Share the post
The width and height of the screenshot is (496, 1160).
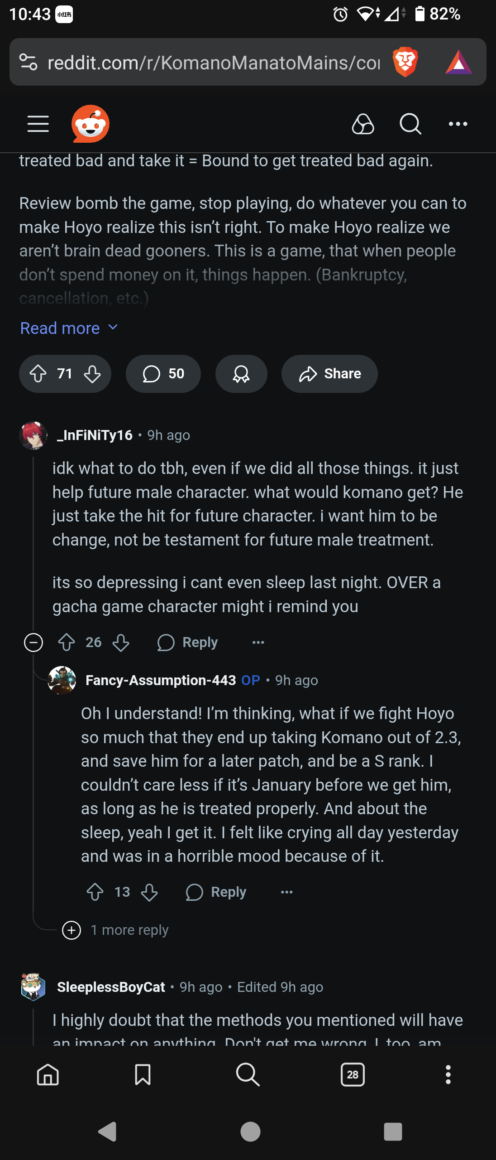pos(329,374)
